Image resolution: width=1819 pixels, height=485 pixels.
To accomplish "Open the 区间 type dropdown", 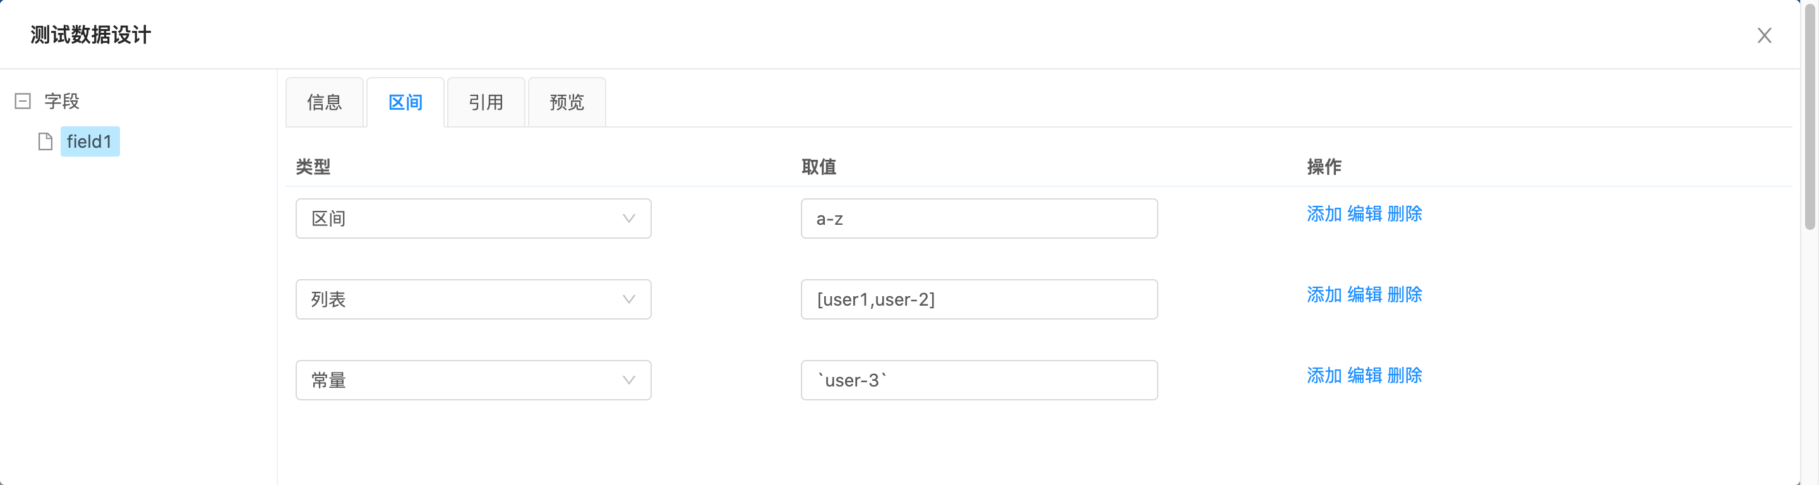I will click(473, 219).
